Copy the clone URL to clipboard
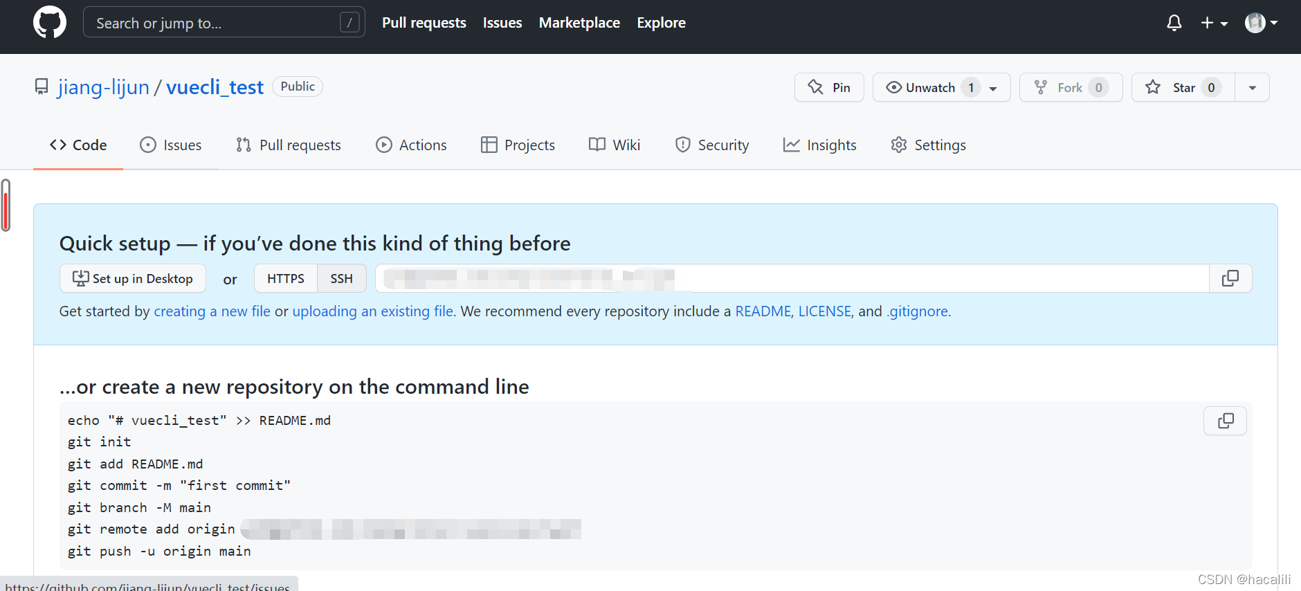Image resolution: width=1301 pixels, height=591 pixels. (x=1230, y=278)
